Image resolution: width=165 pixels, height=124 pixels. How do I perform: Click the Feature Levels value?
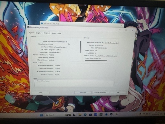(106, 56)
